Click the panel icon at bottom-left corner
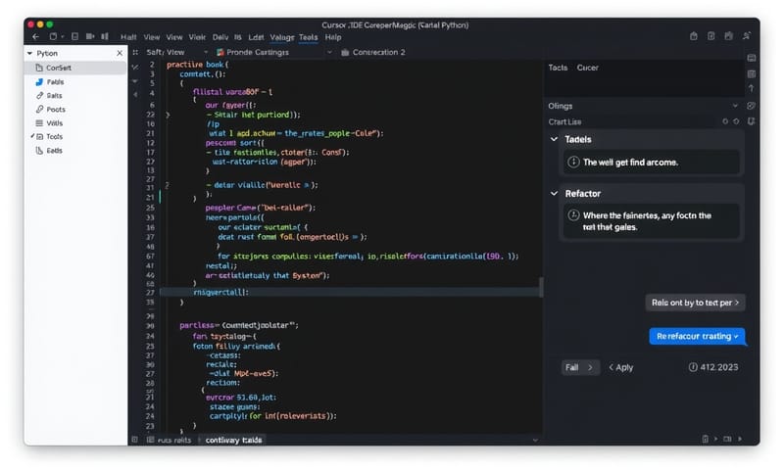The height and width of the screenshot is (470, 784). pyautogui.click(x=134, y=440)
